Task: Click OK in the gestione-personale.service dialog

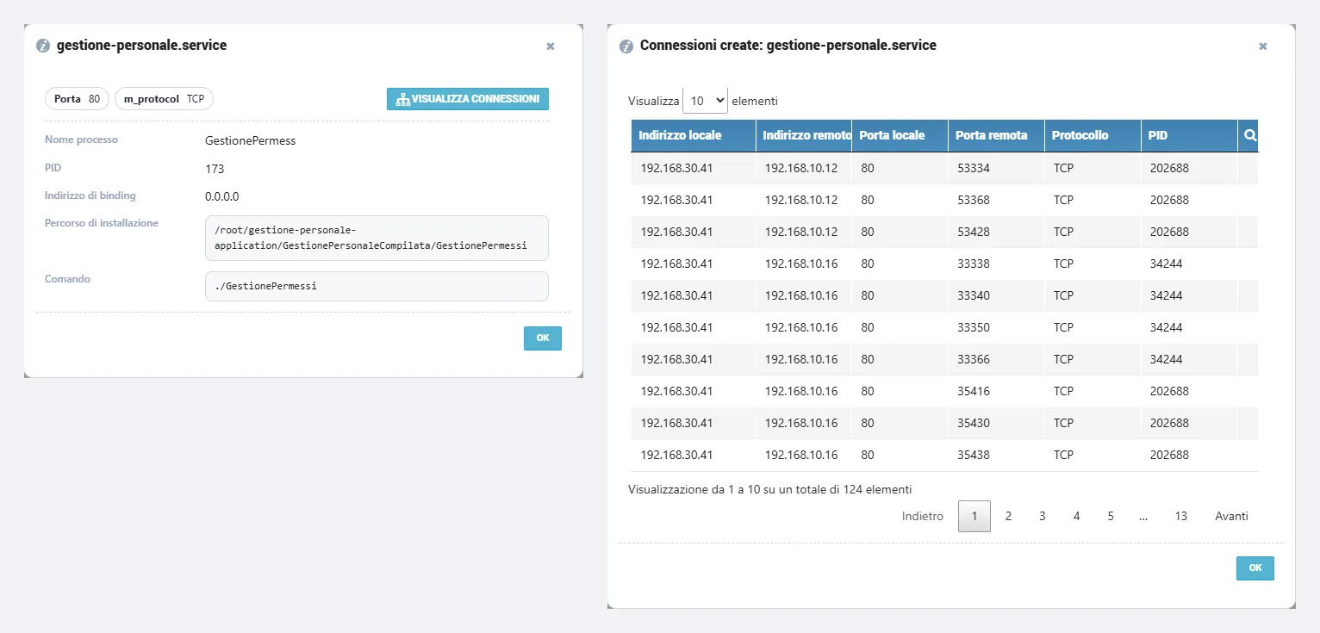Action: 543,338
